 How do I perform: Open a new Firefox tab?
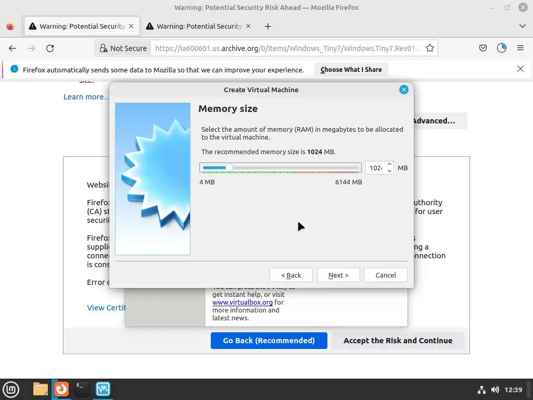[x=268, y=27]
